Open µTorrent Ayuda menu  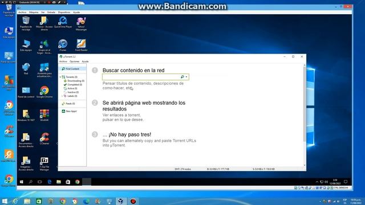click(x=85, y=61)
